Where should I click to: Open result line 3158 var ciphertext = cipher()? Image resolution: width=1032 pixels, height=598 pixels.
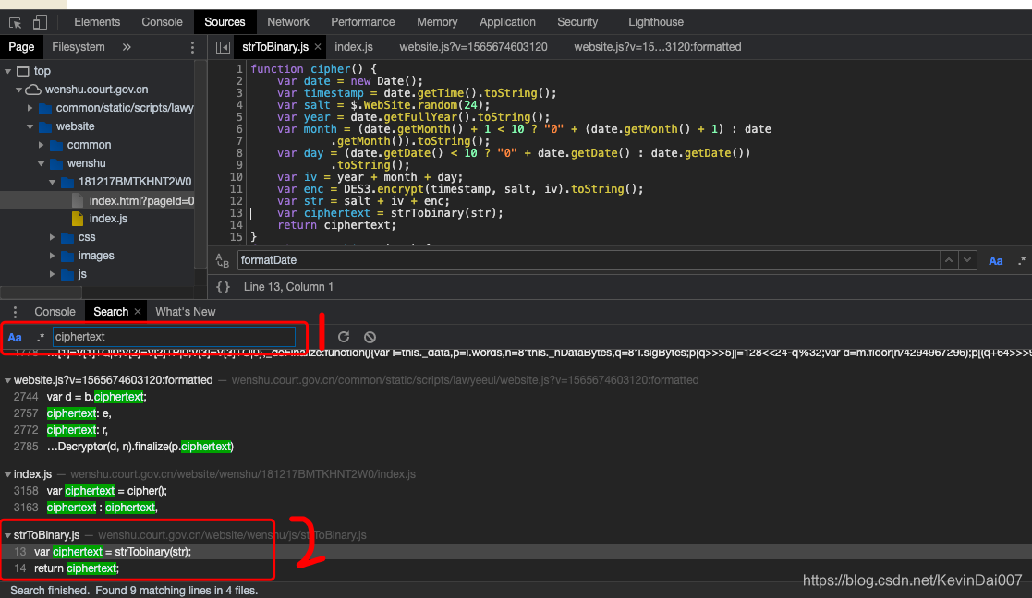pyautogui.click(x=106, y=491)
